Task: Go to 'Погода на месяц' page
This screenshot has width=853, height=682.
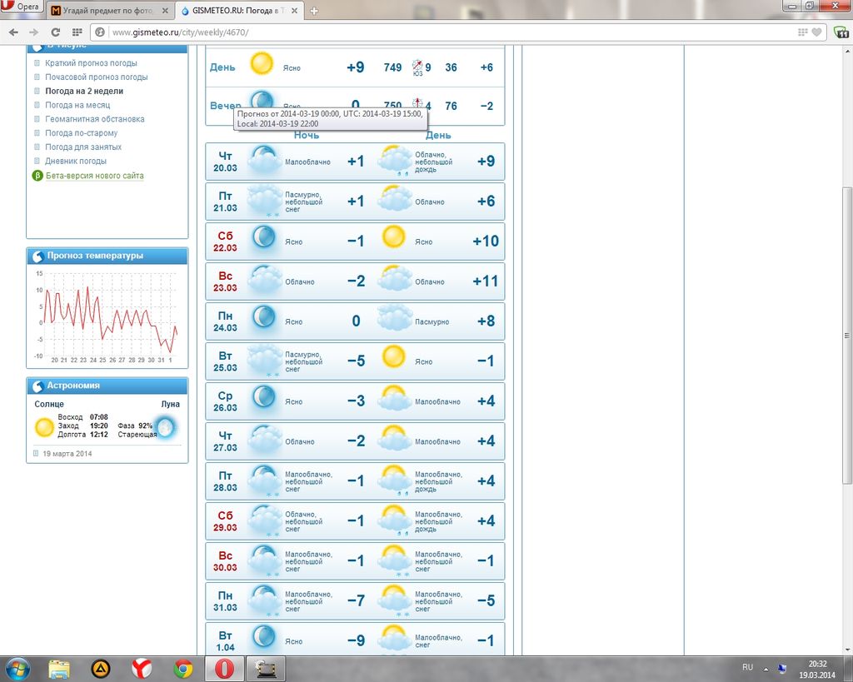Action: point(77,105)
